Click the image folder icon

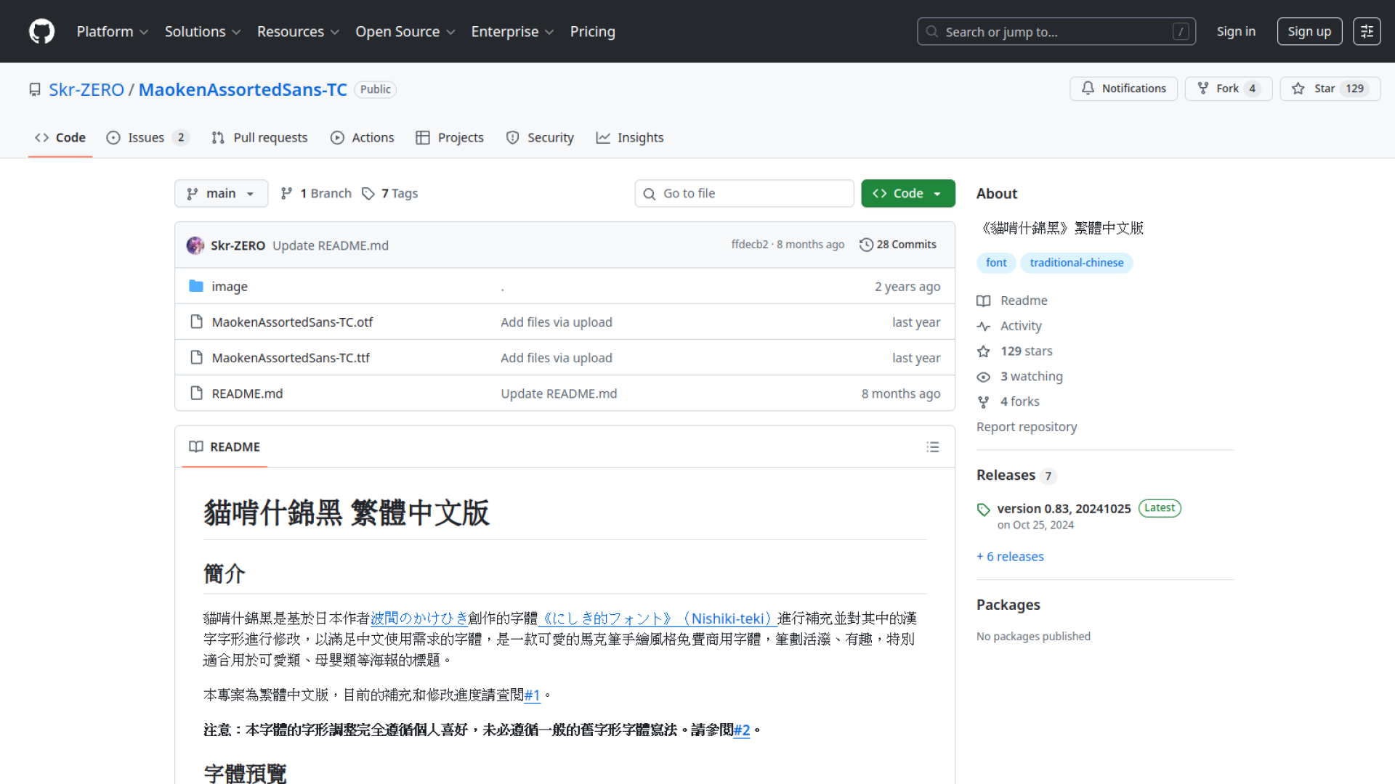pyautogui.click(x=196, y=286)
